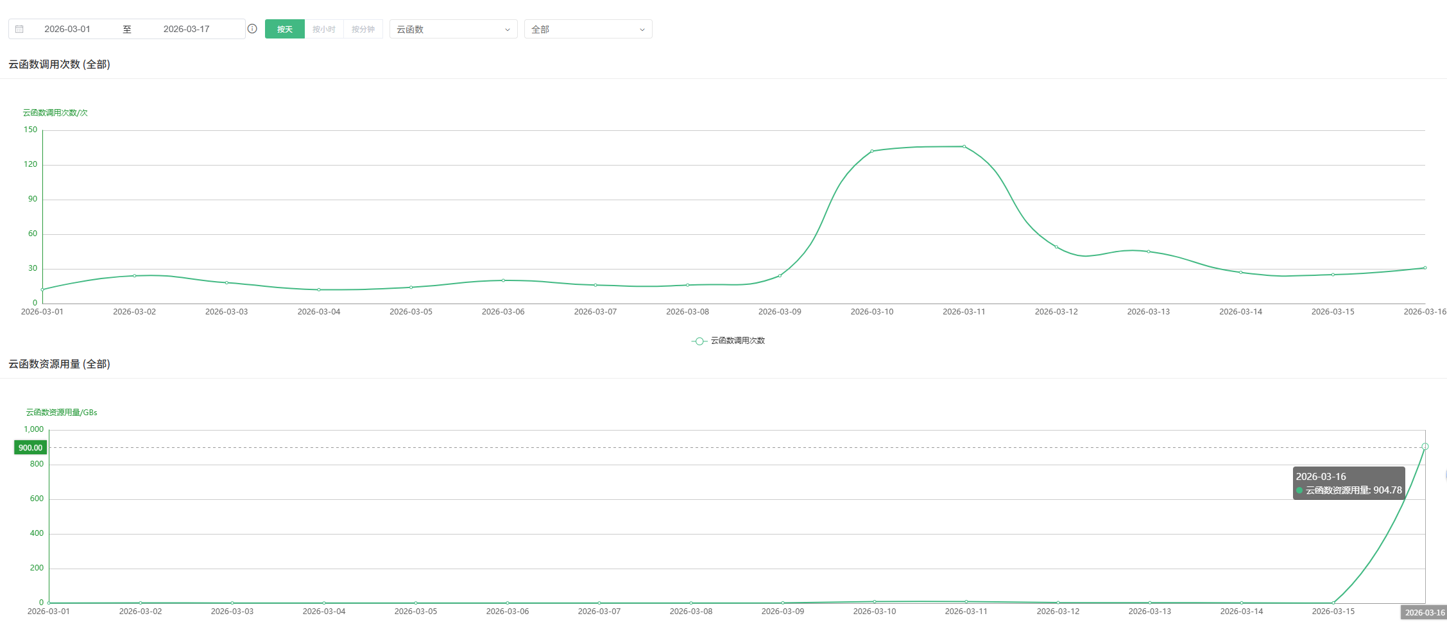The height and width of the screenshot is (634, 1447).
Task: Click the 900.00 y-axis marker label
Action: tap(30, 448)
